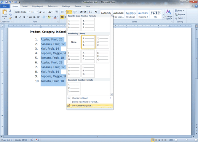Image resolution: width=198 pixels, height=142 pixels.
Task: Select the a) b) c) number format
Action: pyautogui.click(x=102, y=56)
